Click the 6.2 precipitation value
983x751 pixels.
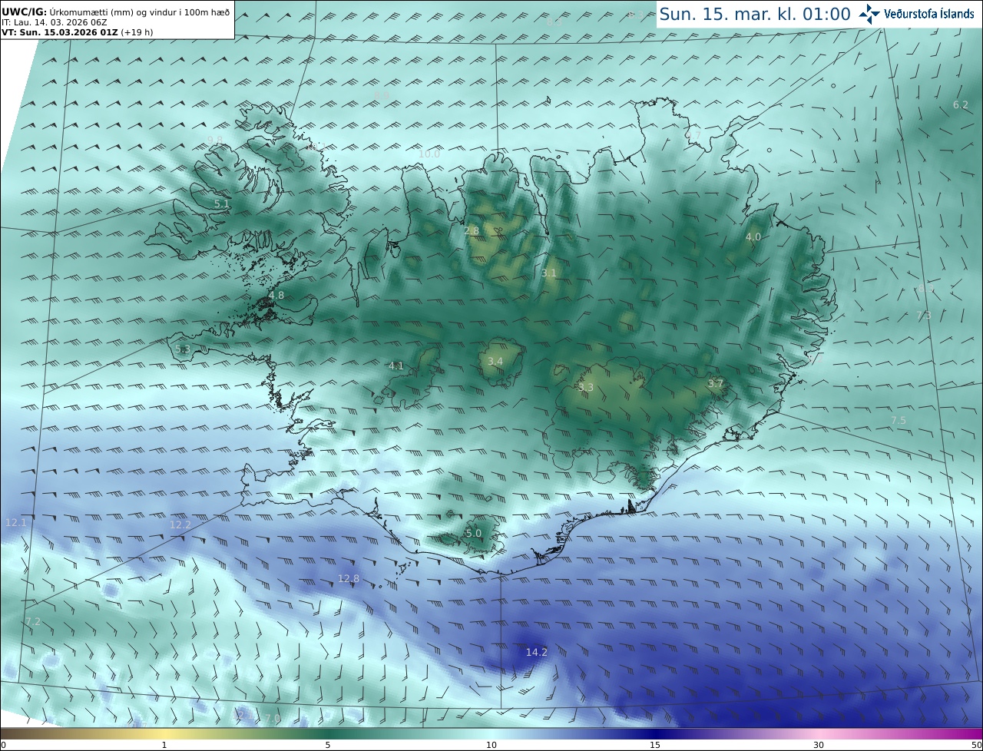pyautogui.click(x=961, y=104)
